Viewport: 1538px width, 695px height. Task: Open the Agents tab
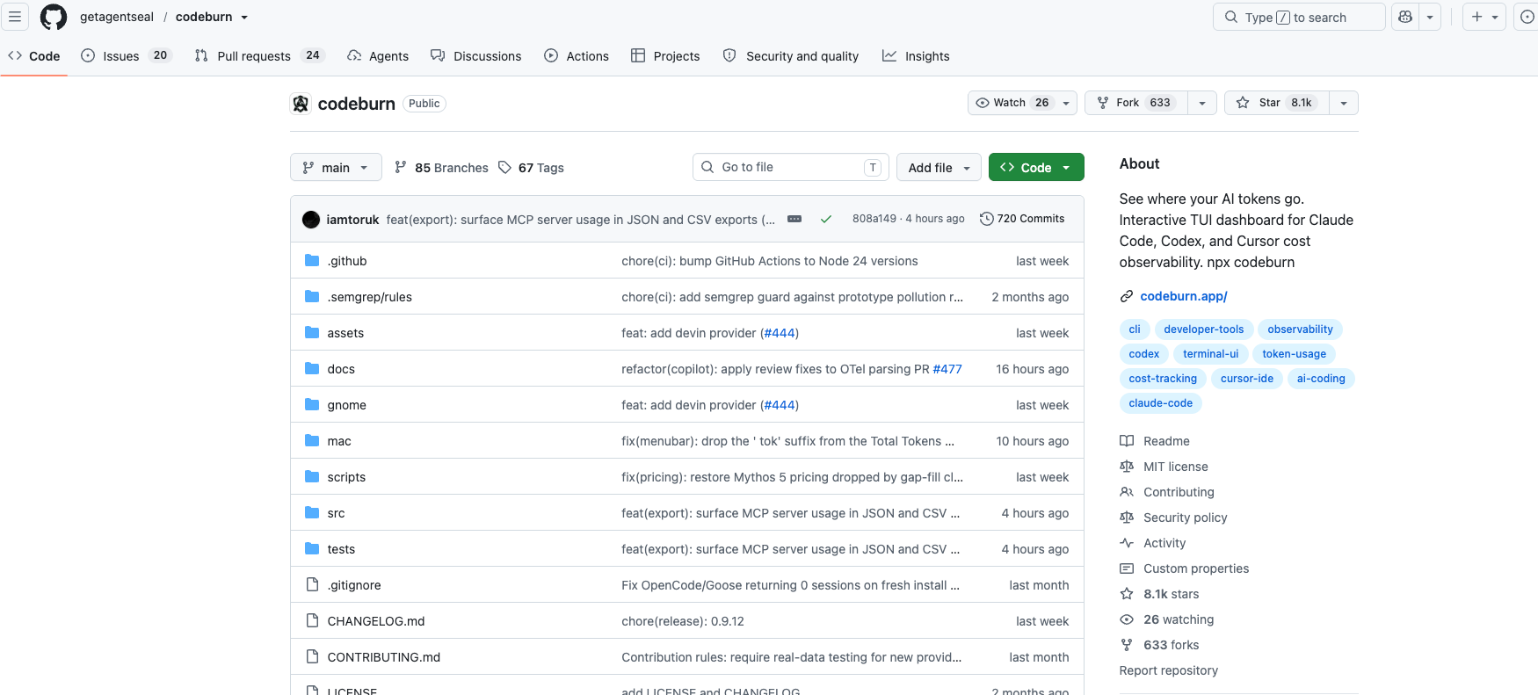pos(378,55)
